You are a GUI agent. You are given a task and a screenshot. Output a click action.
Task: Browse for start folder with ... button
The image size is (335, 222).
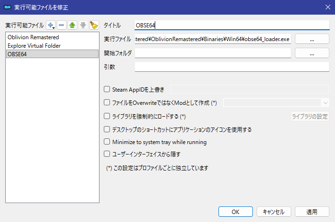click(x=312, y=53)
